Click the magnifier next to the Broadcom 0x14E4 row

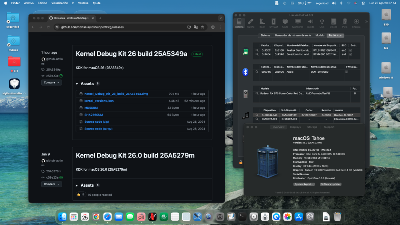[257, 54]
